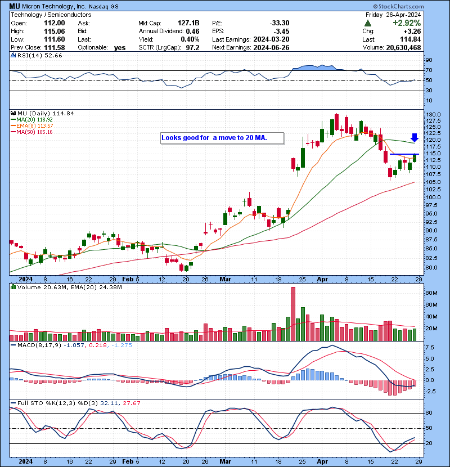Screen dimensions: 450x467
Task: Click the SCTR (LrgCap) value 97.2
Action: (193, 47)
